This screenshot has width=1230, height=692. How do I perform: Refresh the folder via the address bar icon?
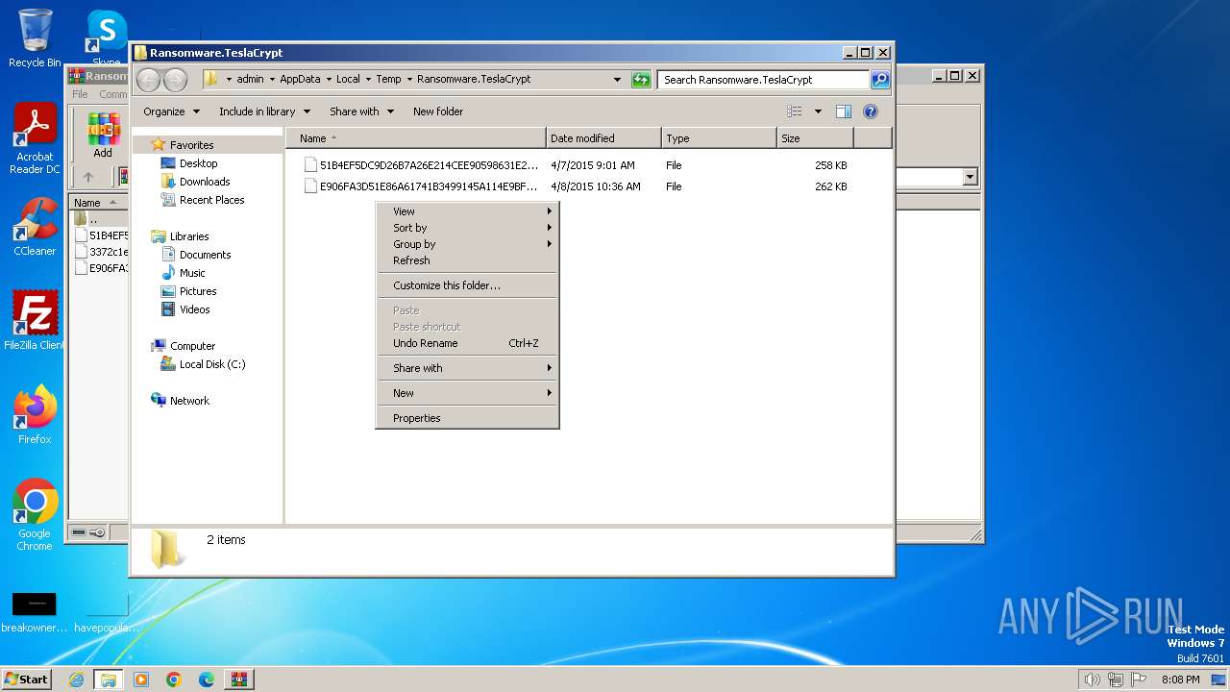pyautogui.click(x=641, y=80)
